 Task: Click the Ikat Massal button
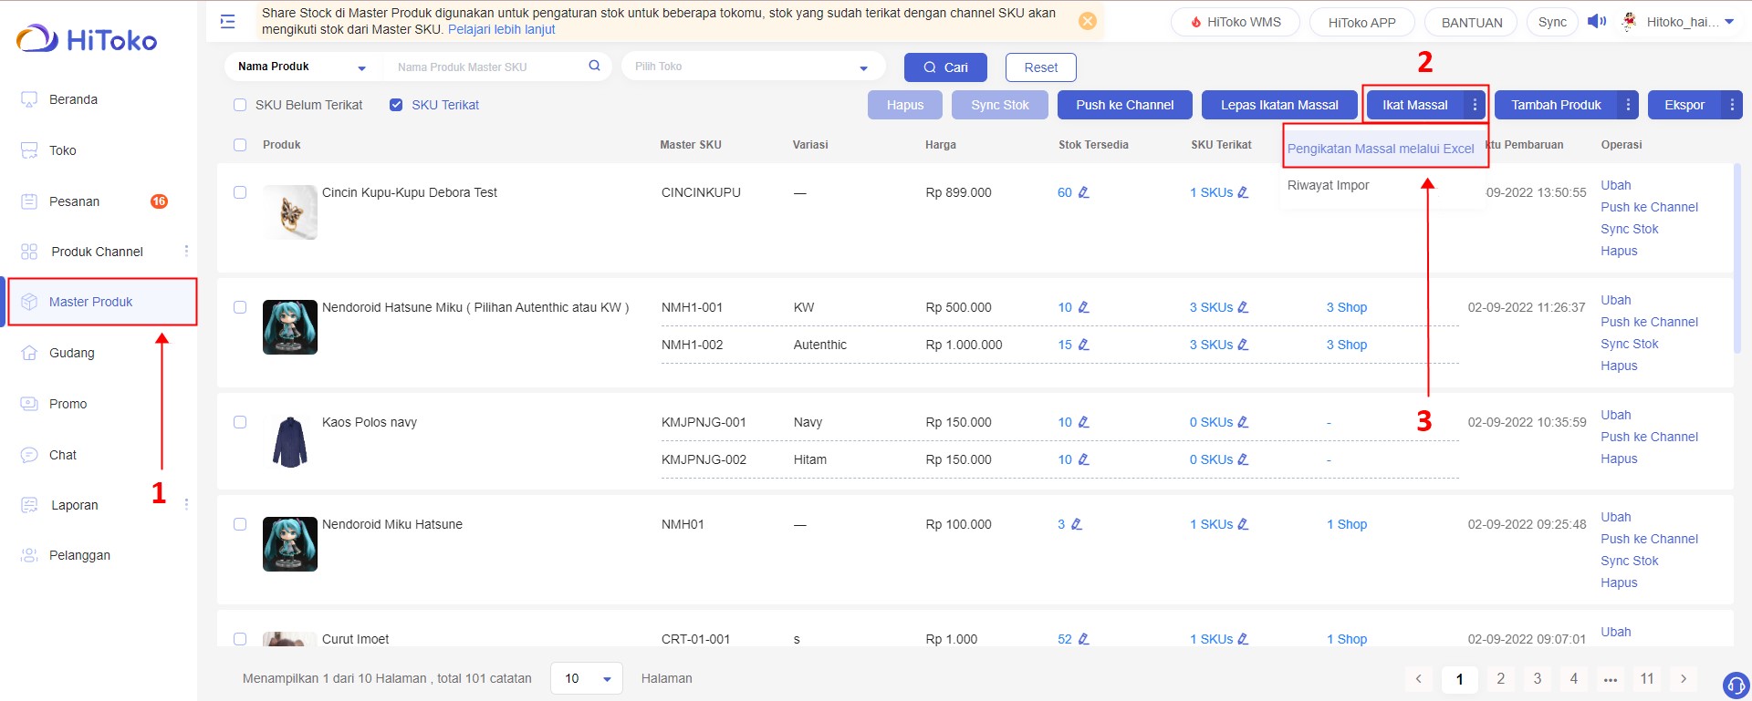tap(1414, 105)
